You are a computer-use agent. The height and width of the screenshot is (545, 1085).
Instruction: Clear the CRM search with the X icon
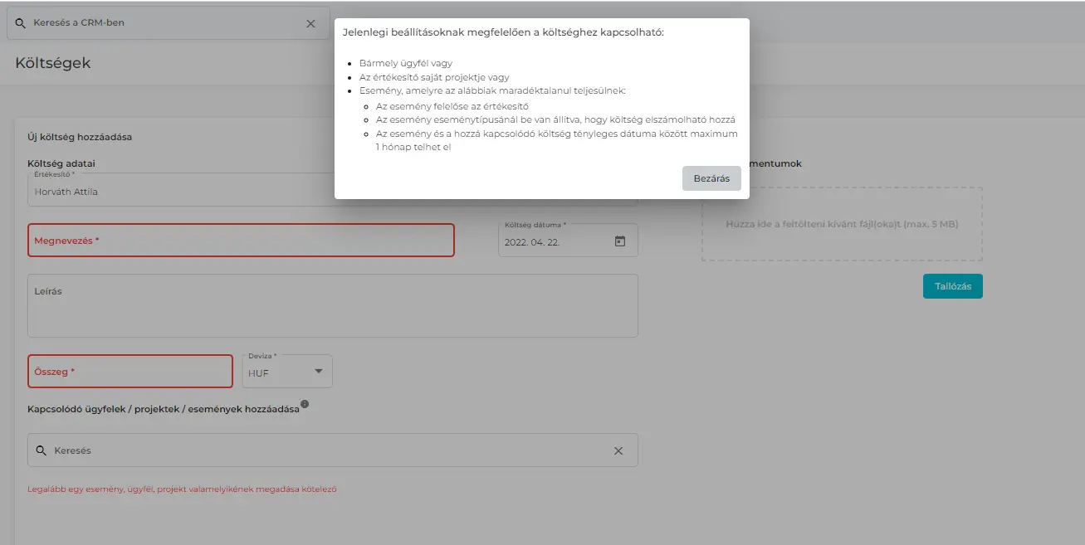click(310, 23)
